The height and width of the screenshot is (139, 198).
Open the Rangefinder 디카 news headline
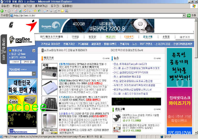(x=130, y=64)
